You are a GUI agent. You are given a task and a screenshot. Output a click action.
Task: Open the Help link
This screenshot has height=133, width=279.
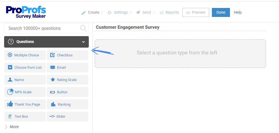pyautogui.click(x=238, y=12)
